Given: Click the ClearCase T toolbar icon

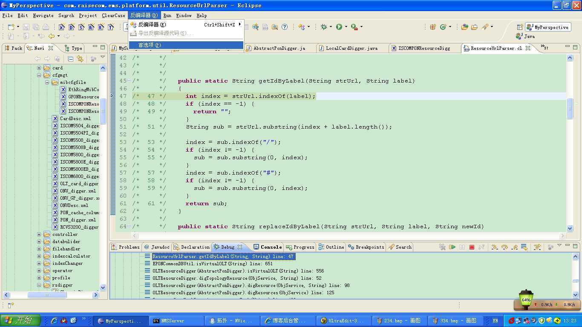Looking at the screenshot, I should (x=111, y=27).
